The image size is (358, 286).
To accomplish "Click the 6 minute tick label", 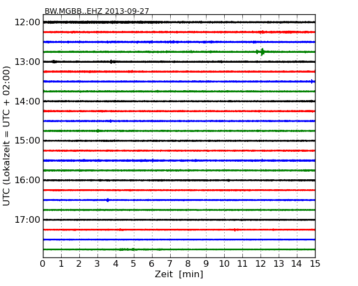I will (x=152, y=264).
